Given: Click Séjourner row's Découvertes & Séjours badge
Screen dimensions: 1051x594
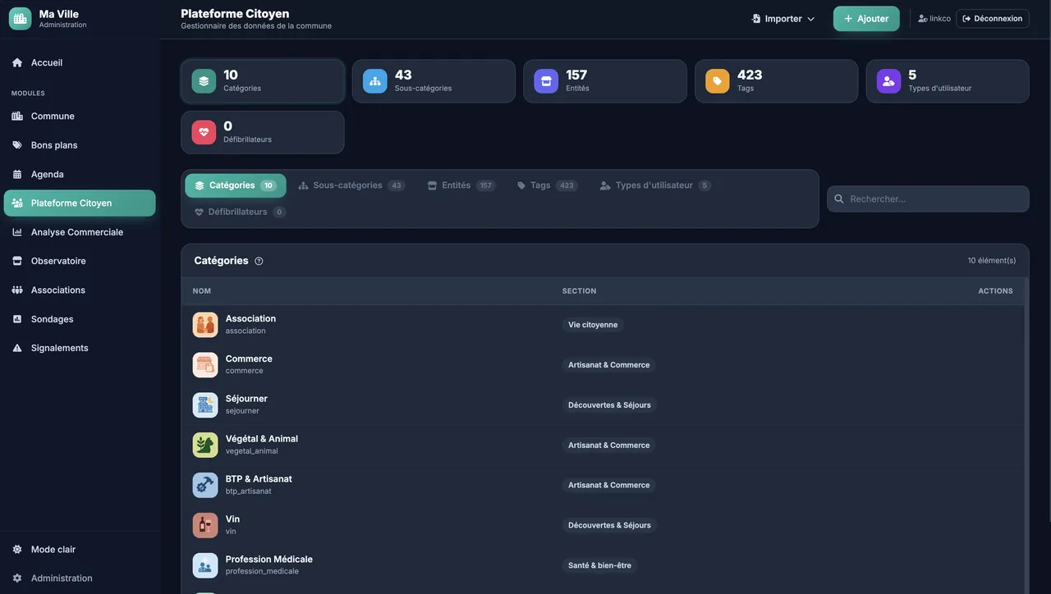Looking at the screenshot, I should click(x=609, y=405).
